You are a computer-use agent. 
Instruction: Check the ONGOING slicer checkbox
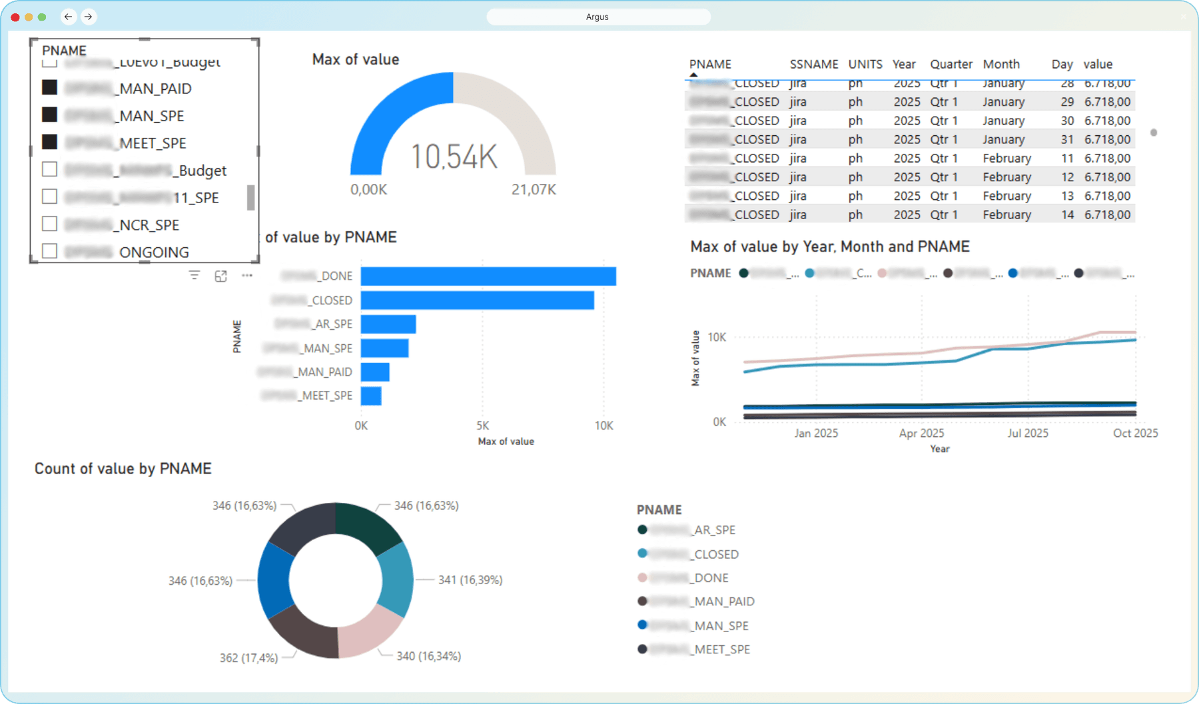pyautogui.click(x=49, y=251)
